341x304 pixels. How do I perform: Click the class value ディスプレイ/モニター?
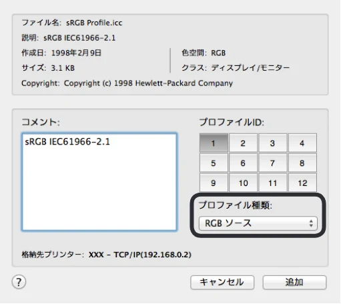250,68
